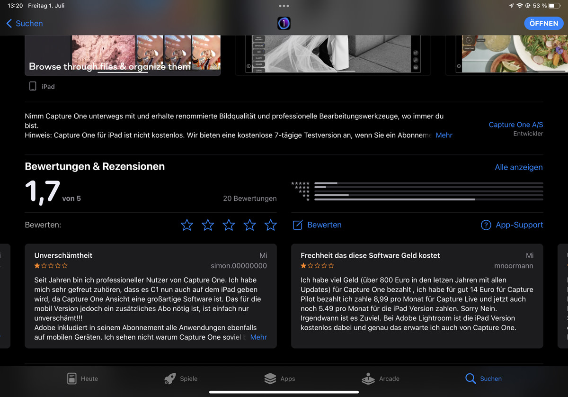Tap the Wi-Fi icon in the status bar
This screenshot has width=568, height=397.
520,6
